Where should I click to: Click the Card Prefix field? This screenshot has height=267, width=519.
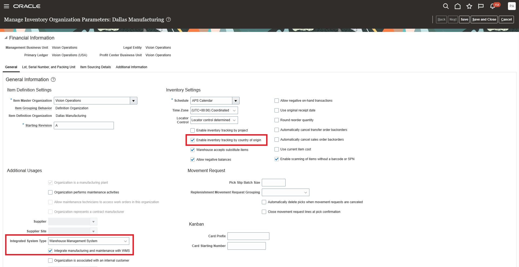(x=248, y=236)
